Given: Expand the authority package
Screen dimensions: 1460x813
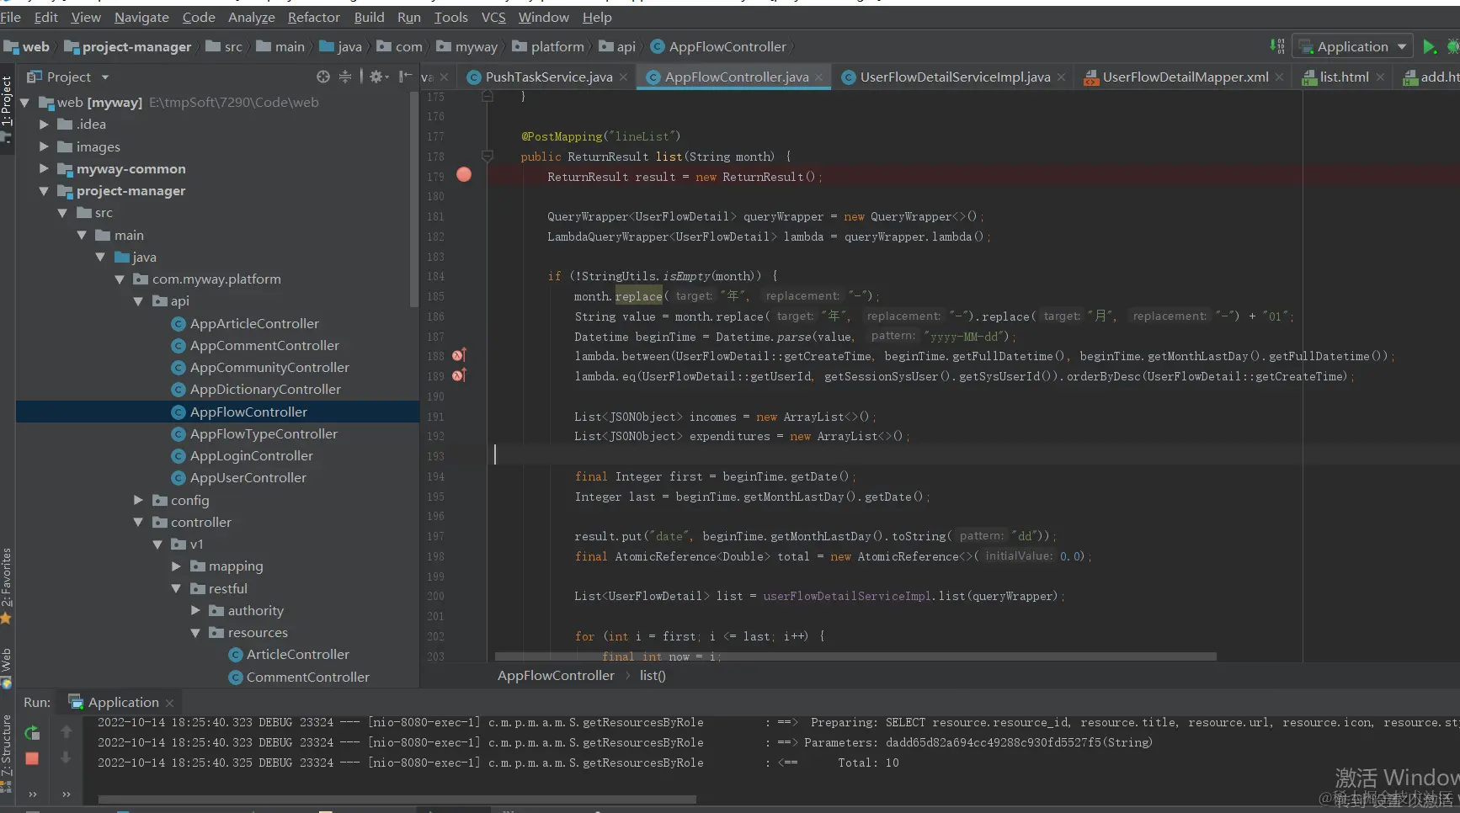Looking at the screenshot, I should (195, 610).
